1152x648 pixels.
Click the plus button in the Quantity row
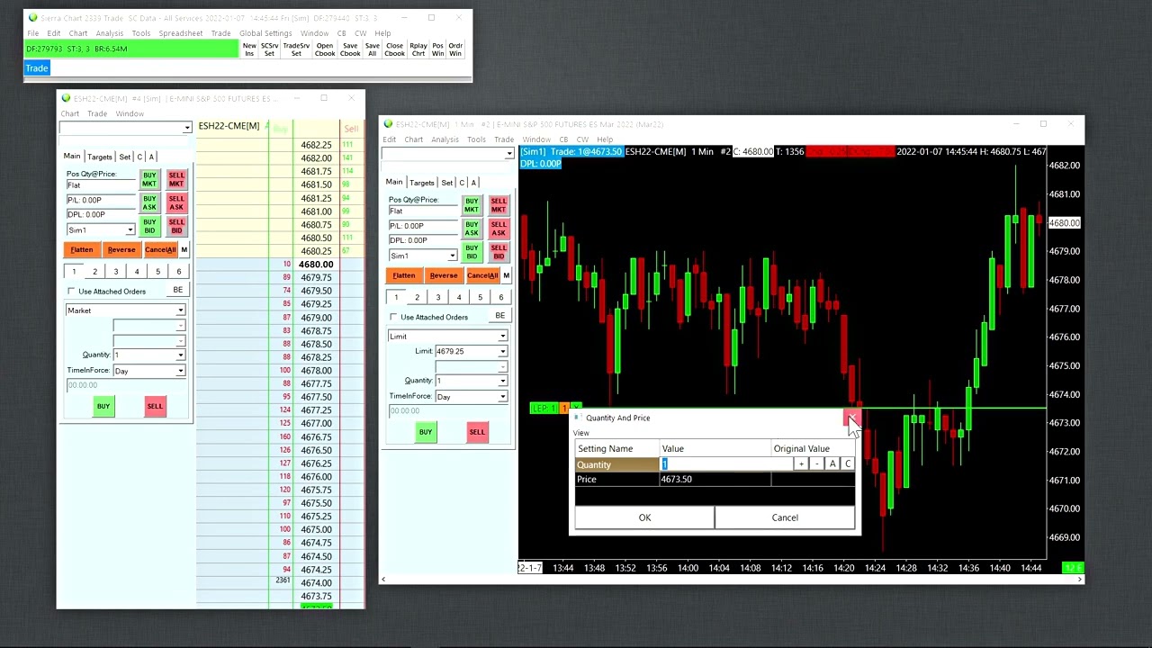(801, 464)
